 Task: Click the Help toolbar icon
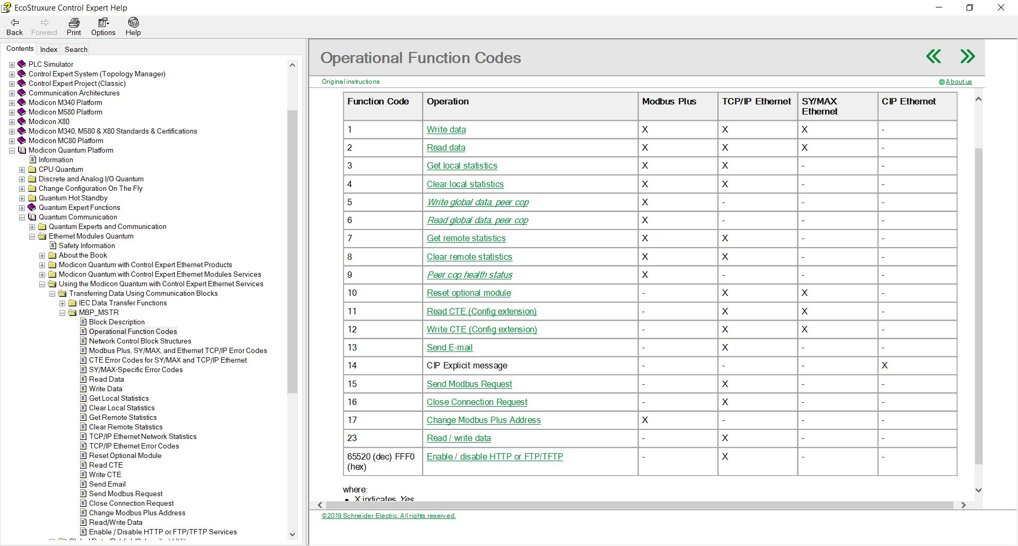coord(133,22)
